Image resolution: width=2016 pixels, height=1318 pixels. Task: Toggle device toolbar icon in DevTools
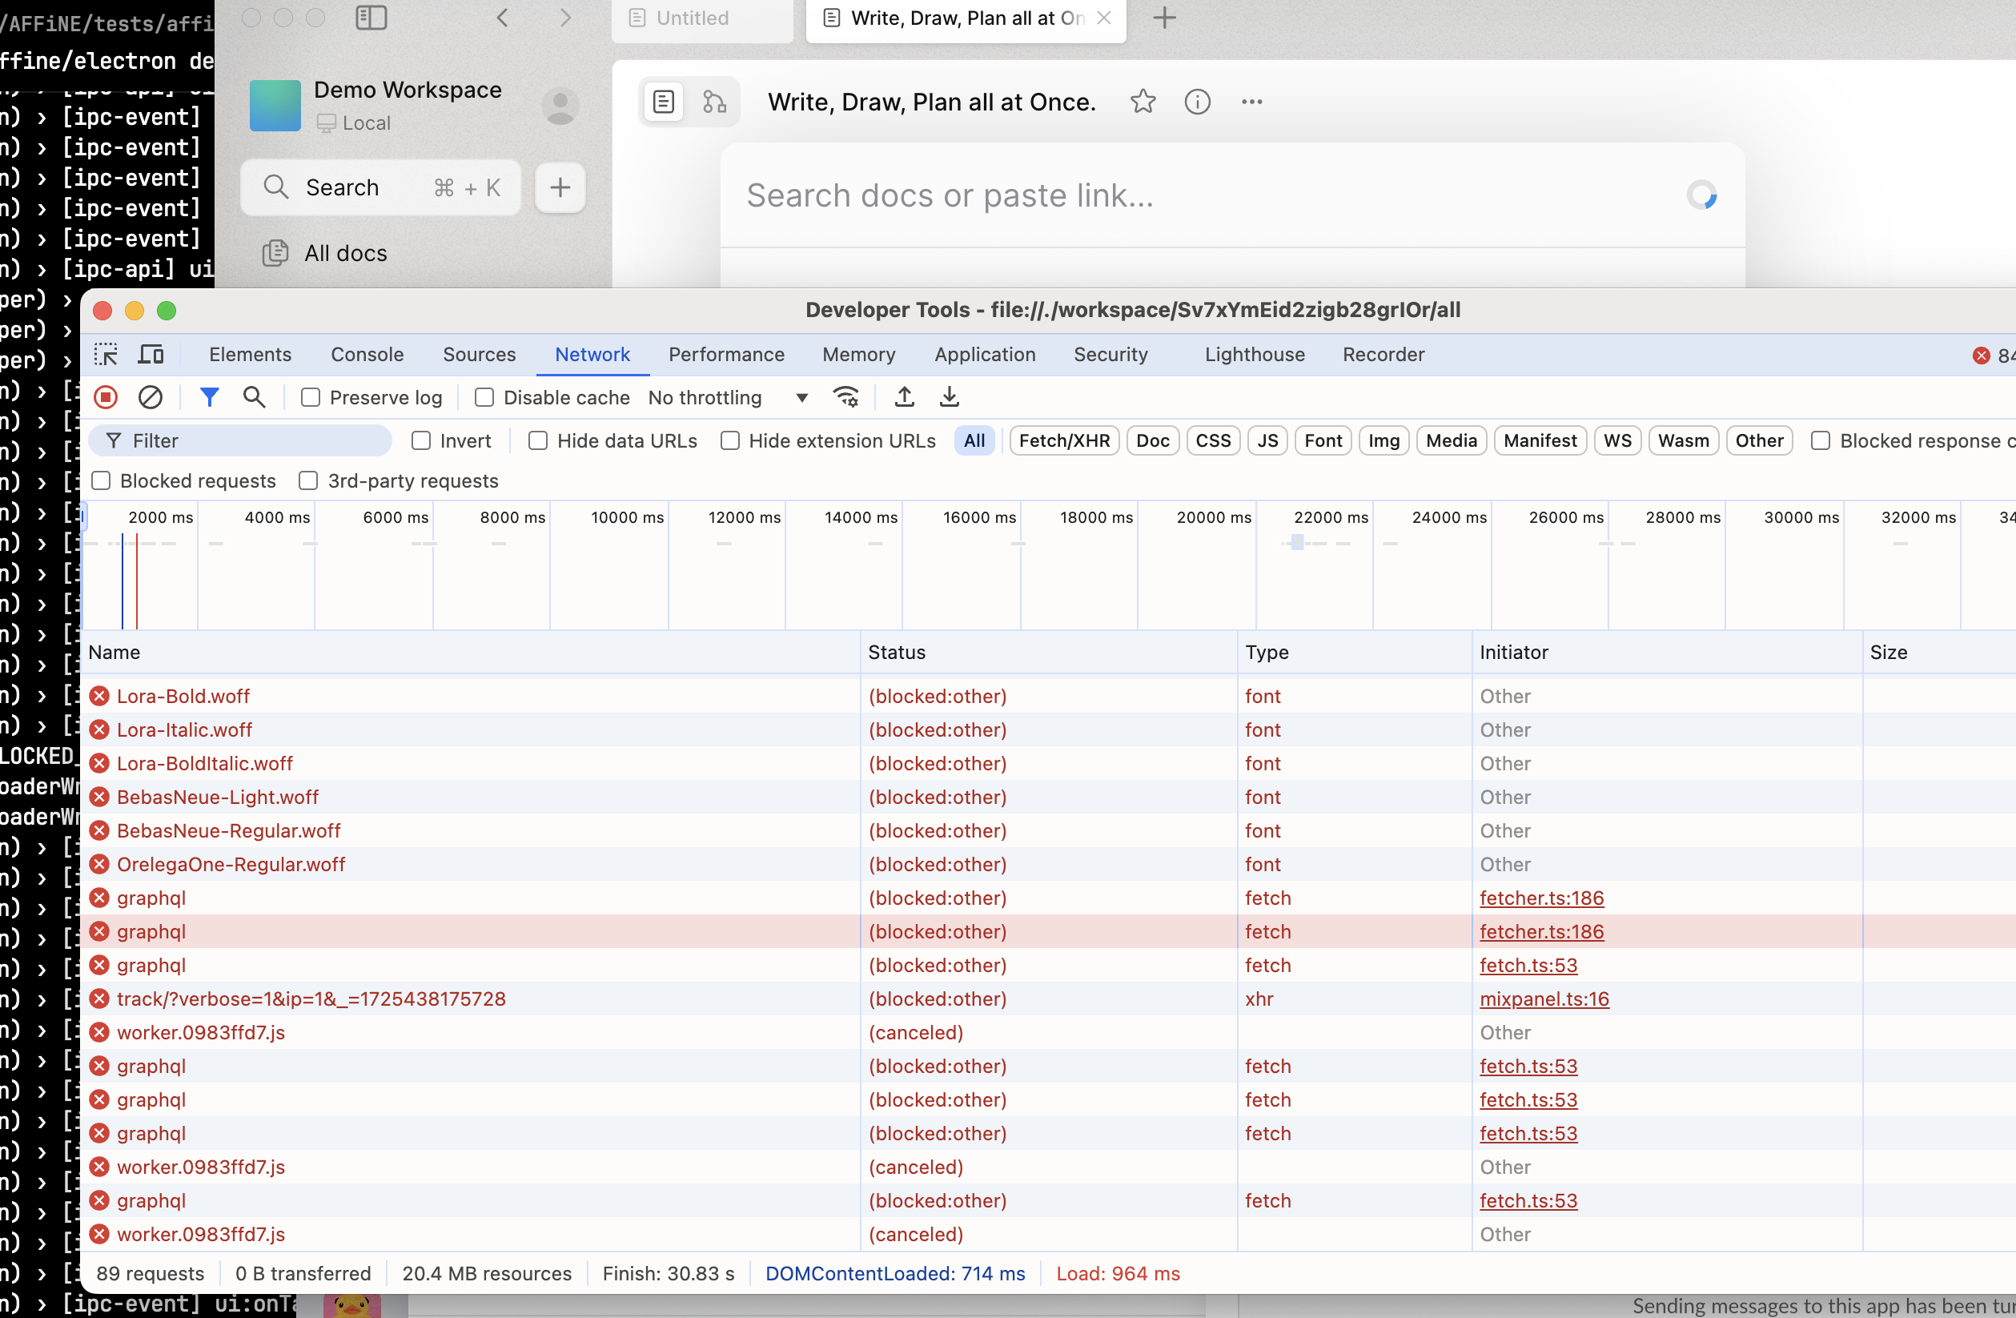(x=151, y=354)
